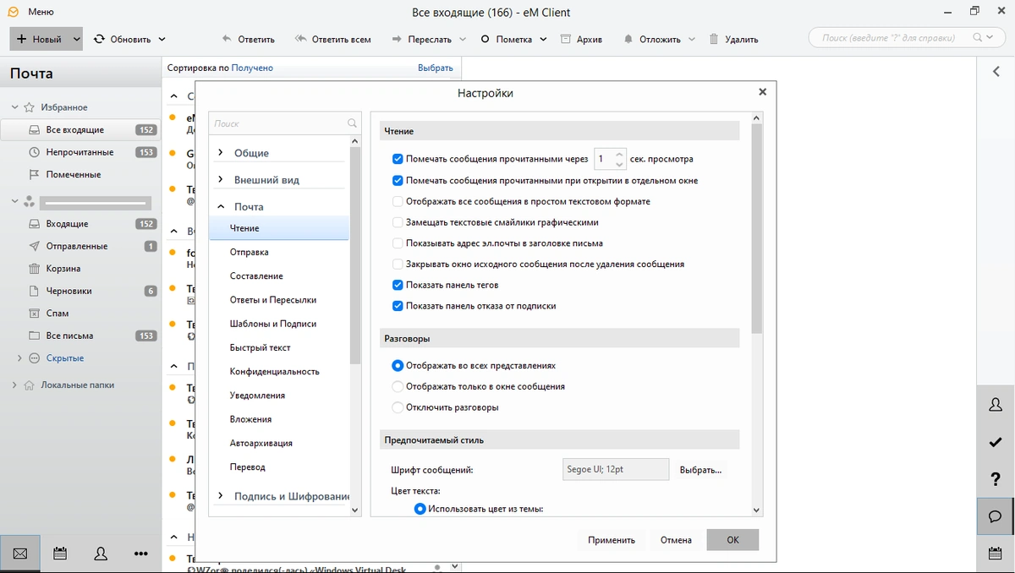Toggle mark read when opened in separate window

pyautogui.click(x=398, y=180)
